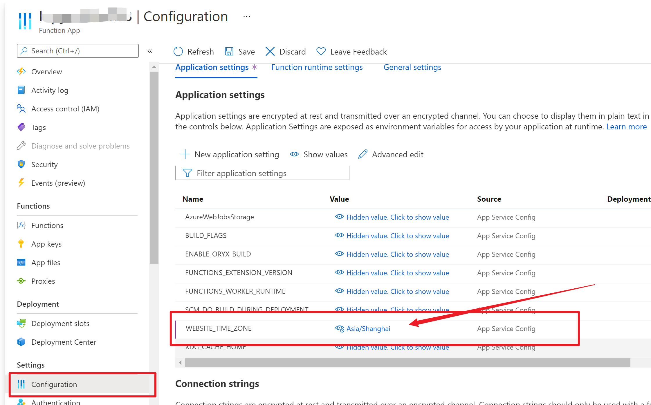The image size is (651, 405).
Task: Collapse the sidebar with double chevron
Action: (150, 51)
